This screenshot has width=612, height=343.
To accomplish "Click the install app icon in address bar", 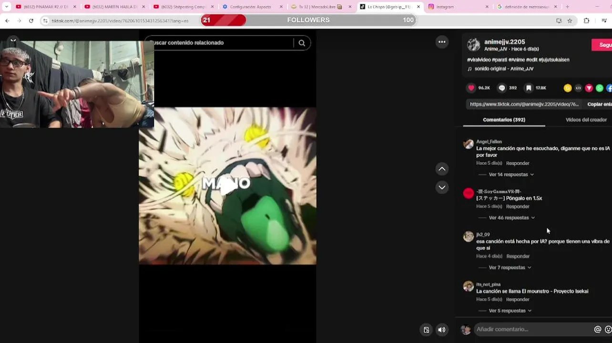I will [x=559, y=20].
